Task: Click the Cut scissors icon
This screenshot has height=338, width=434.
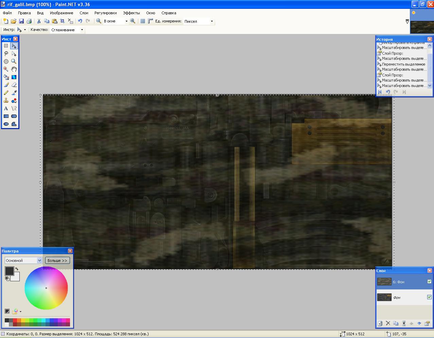Action: pos(39,21)
